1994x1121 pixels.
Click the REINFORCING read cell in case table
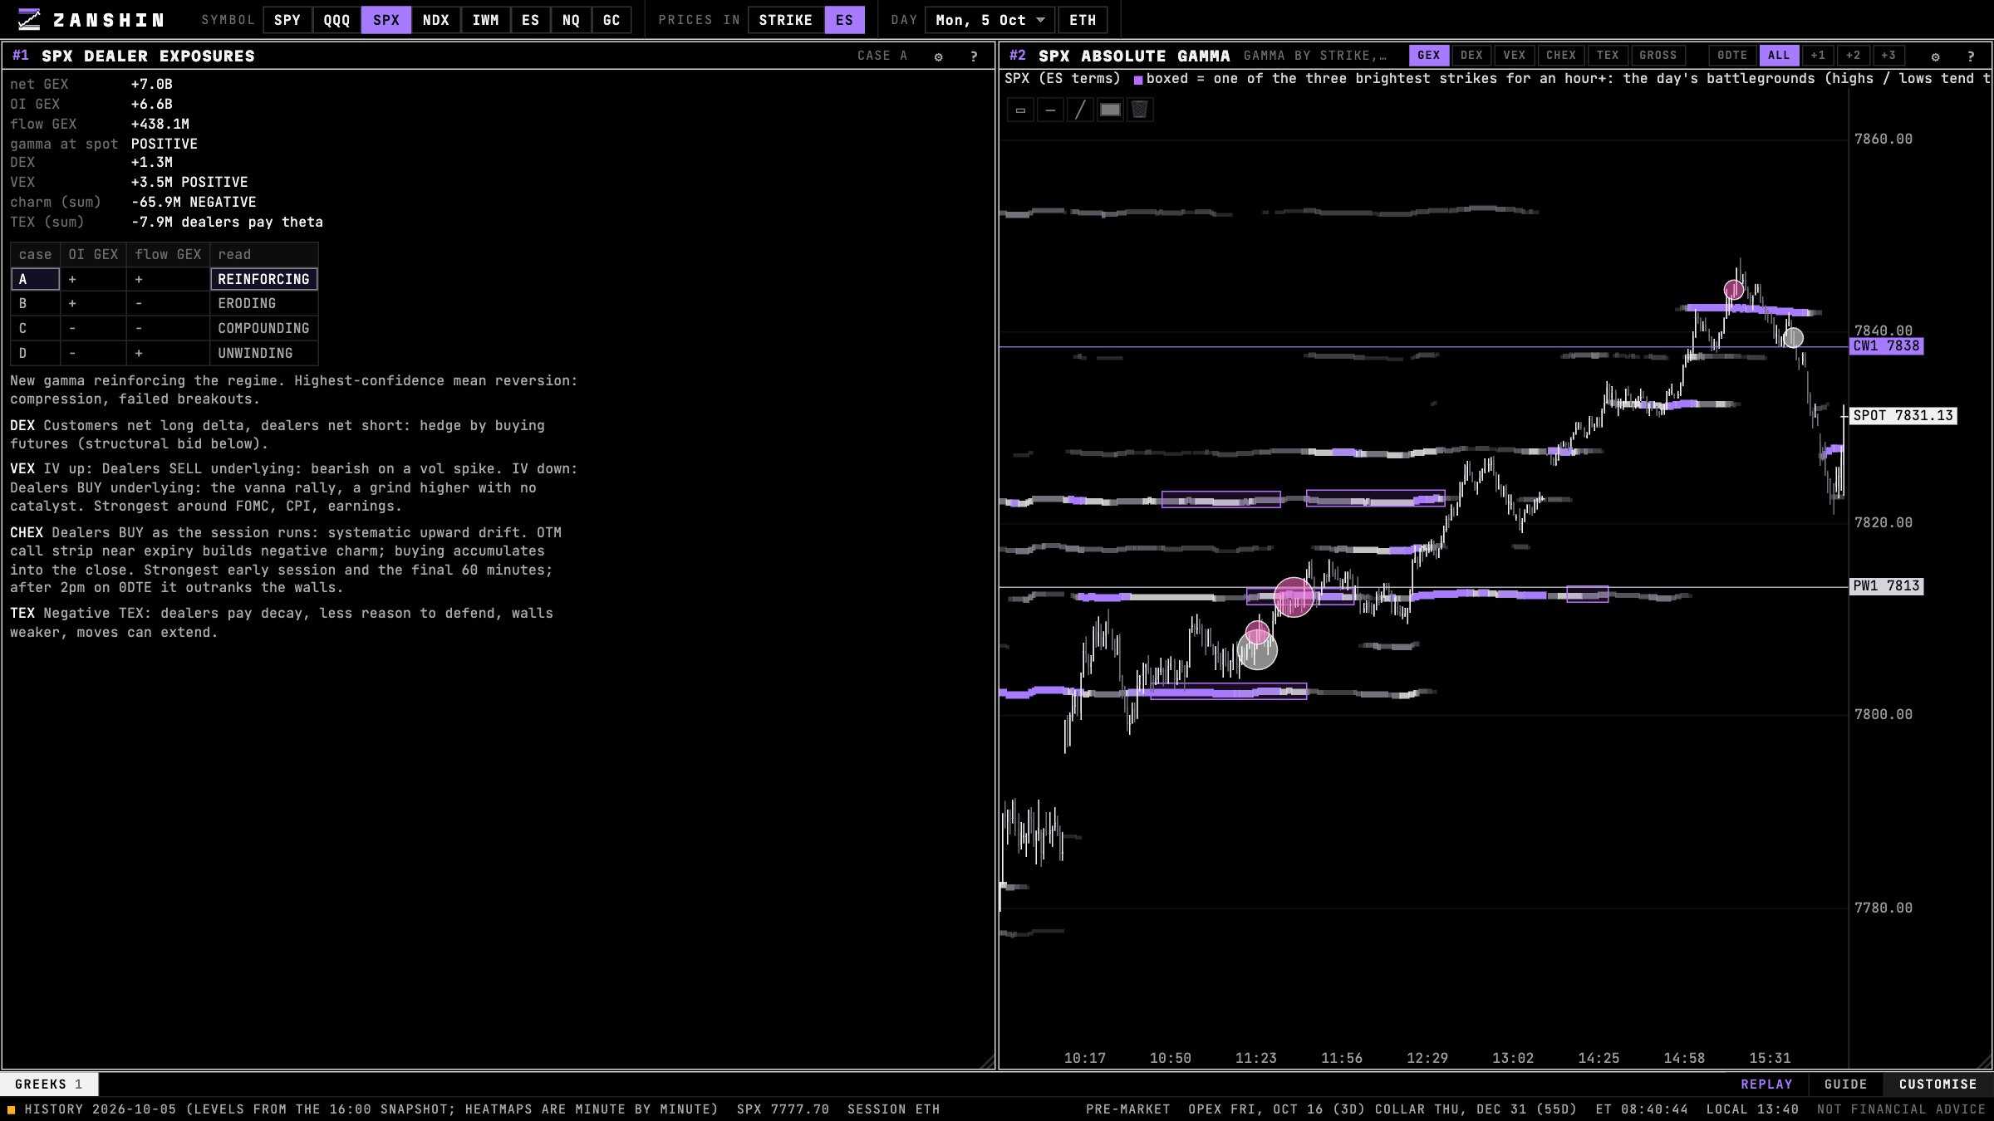coord(263,279)
